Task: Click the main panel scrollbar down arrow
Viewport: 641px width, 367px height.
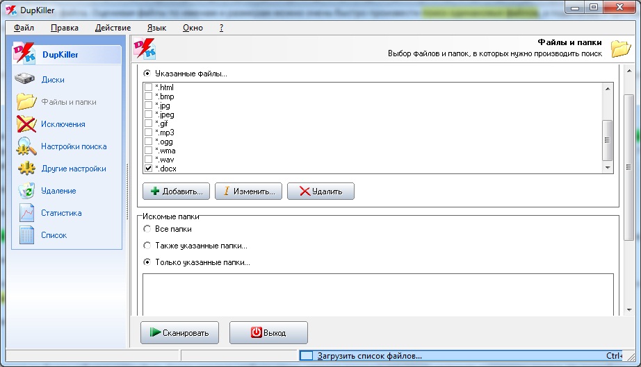Action: click(629, 310)
